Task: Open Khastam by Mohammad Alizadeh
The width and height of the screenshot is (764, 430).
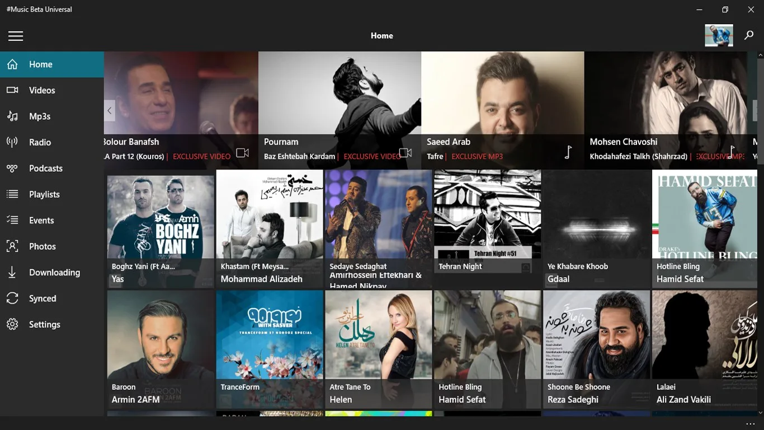Action: click(270, 229)
